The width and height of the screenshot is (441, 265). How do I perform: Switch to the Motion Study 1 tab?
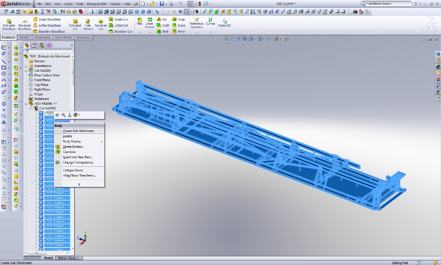click(68, 258)
